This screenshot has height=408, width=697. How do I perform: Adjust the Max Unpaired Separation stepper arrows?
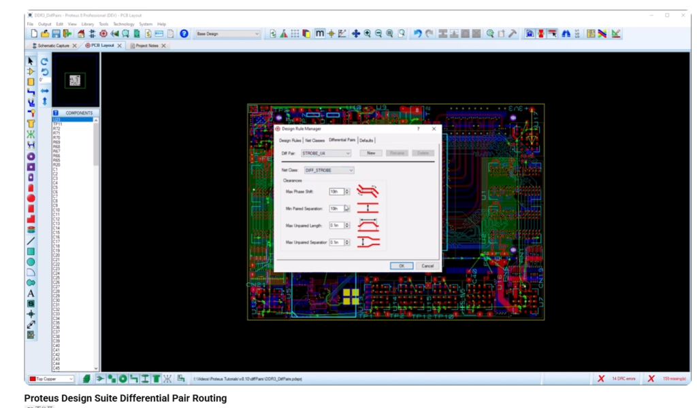tap(347, 242)
